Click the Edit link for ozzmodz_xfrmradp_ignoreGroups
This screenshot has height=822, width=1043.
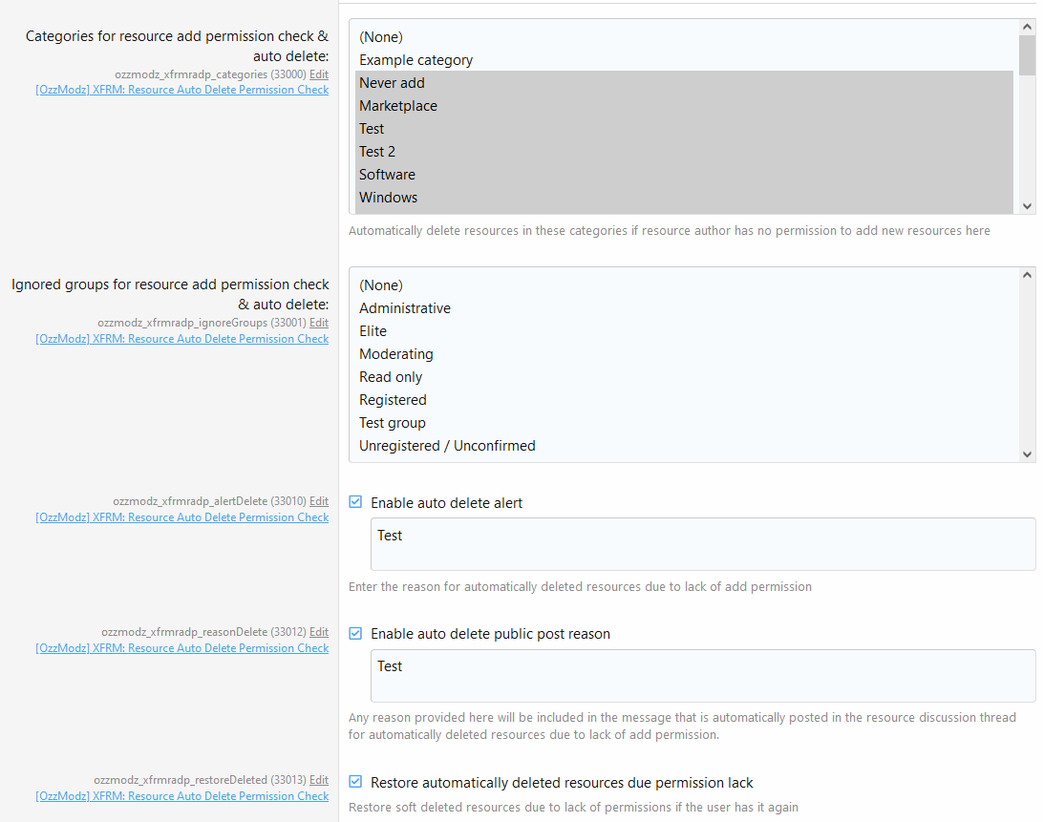[x=319, y=323]
